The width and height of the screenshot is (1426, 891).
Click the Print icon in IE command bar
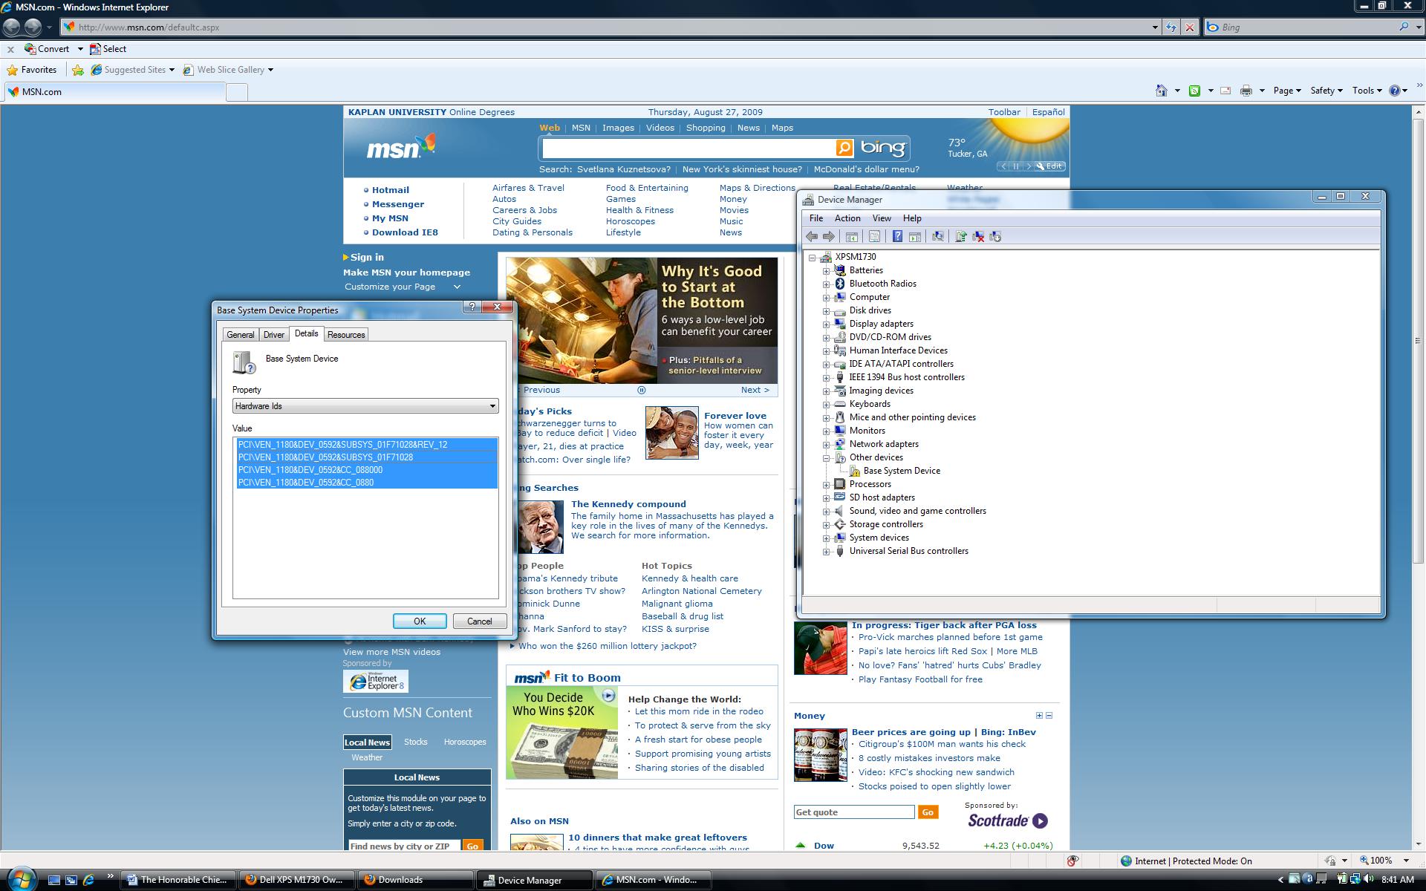click(1246, 91)
